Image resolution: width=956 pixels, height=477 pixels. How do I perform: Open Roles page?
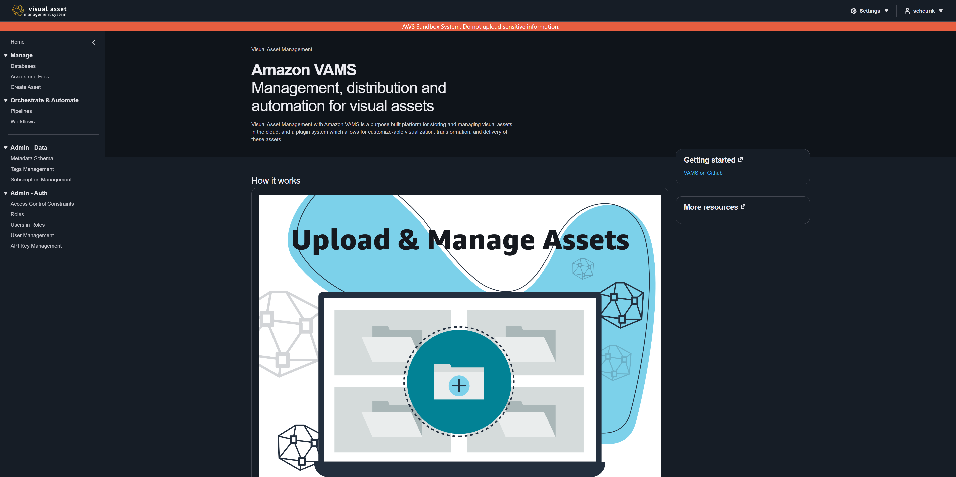pyautogui.click(x=17, y=214)
